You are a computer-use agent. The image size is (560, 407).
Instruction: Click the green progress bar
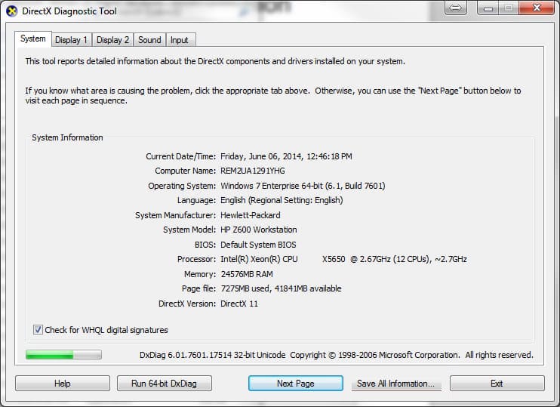tap(63, 354)
